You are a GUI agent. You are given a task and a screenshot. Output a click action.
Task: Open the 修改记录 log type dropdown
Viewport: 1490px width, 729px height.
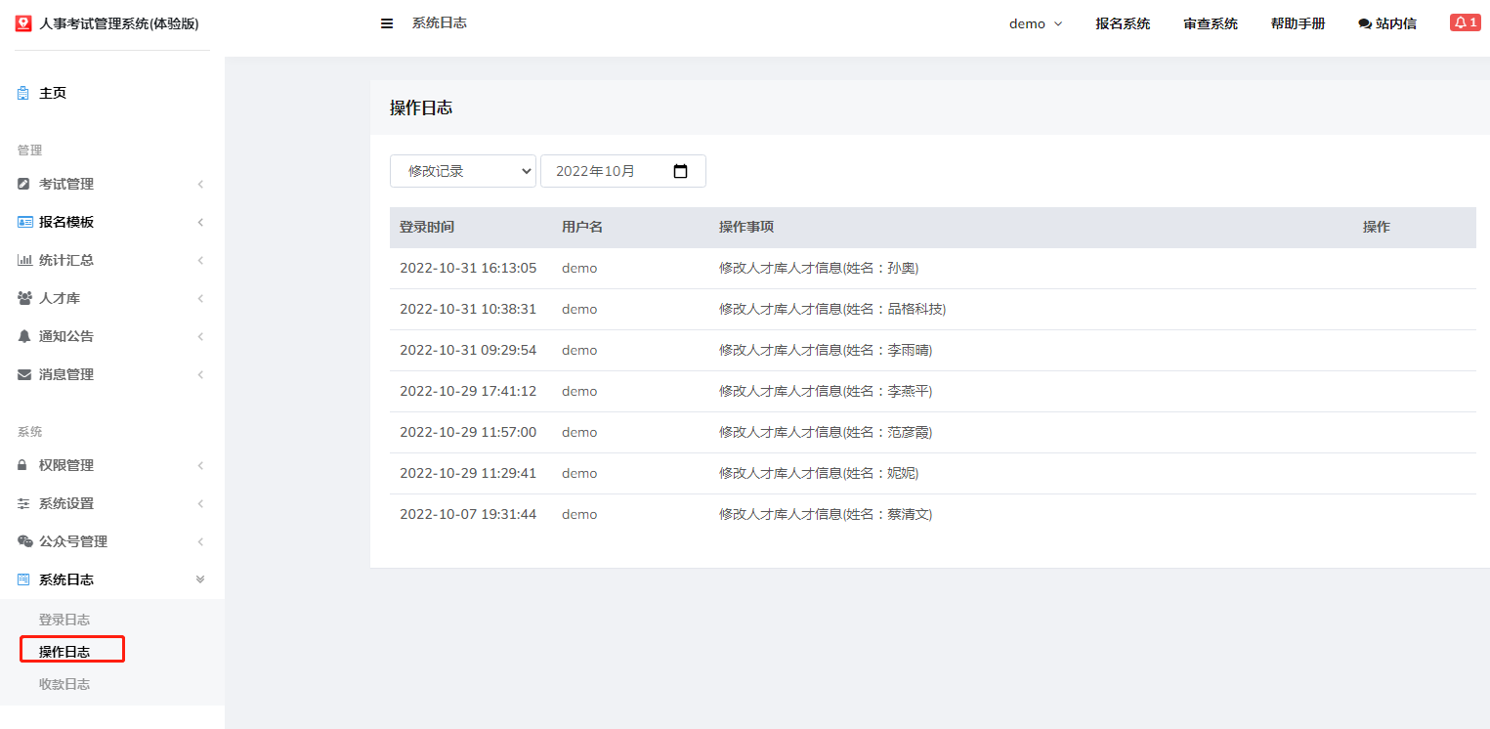point(463,171)
